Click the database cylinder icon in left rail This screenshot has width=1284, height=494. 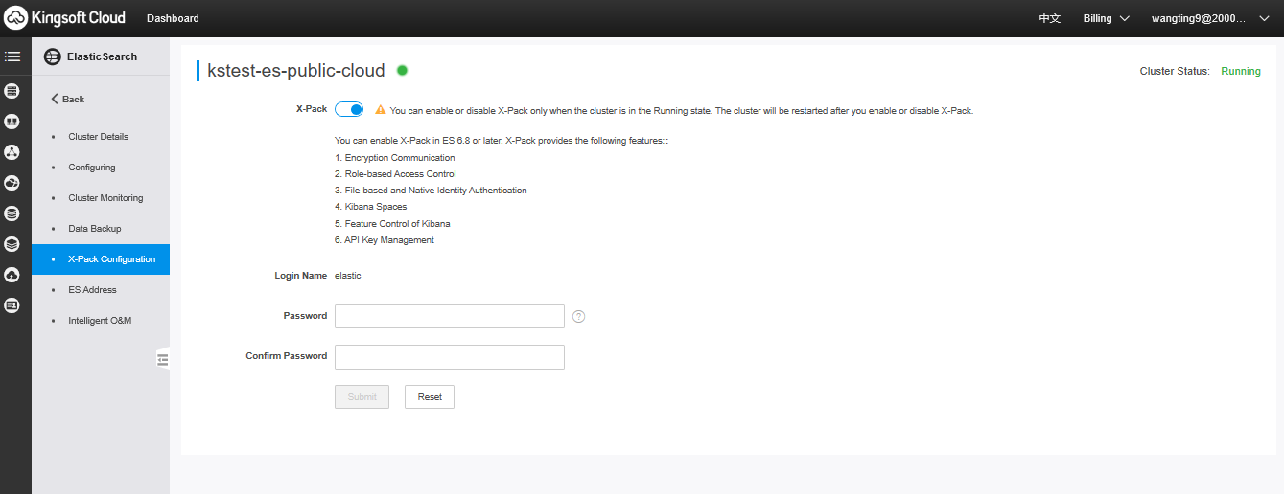[x=12, y=213]
